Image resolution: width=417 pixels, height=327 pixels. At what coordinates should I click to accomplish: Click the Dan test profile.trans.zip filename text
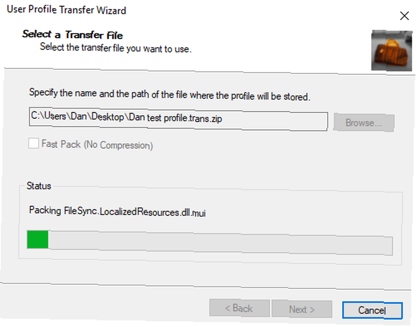coord(175,118)
